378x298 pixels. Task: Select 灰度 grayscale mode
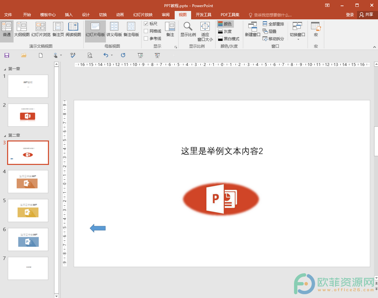click(x=225, y=31)
